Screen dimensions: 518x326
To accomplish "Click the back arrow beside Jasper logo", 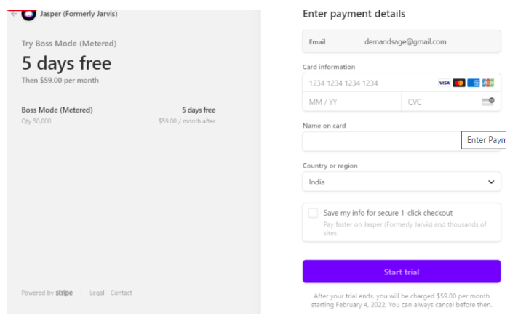I will [x=14, y=14].
